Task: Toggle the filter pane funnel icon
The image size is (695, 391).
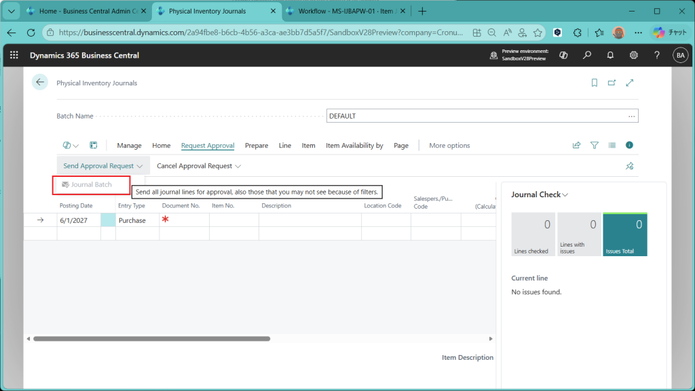Action: (595, 145)
